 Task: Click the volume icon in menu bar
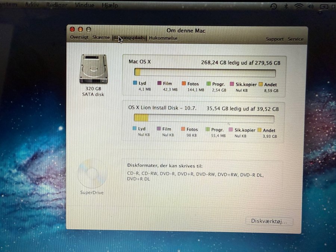point(310,6)
